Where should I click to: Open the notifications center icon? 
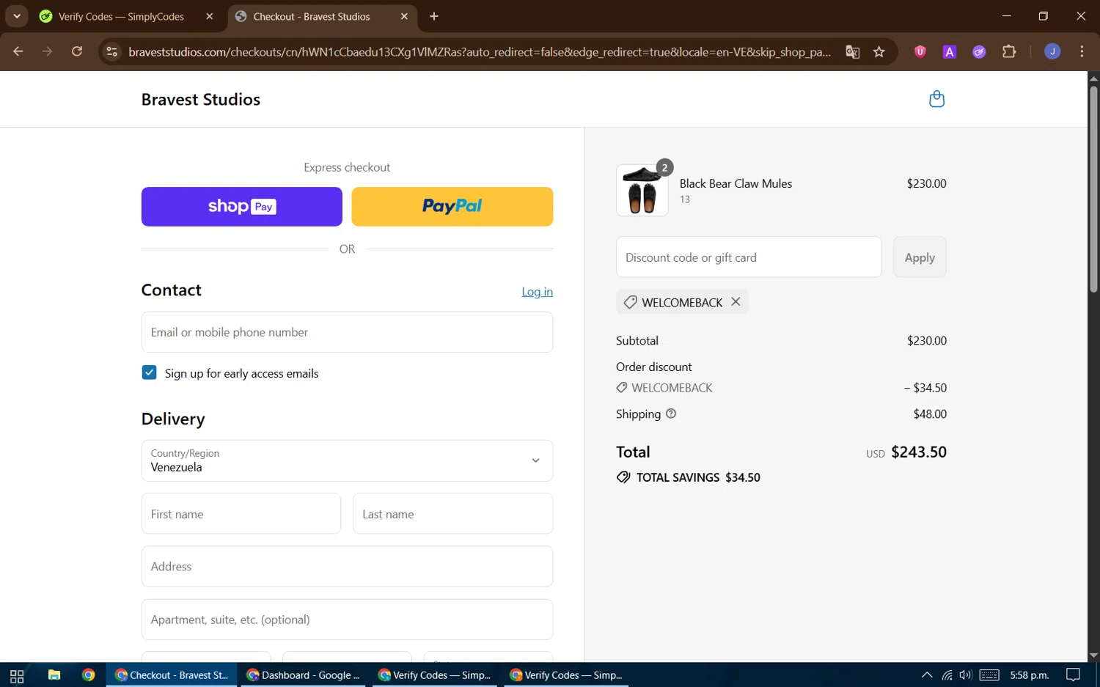pos(1073,675)
